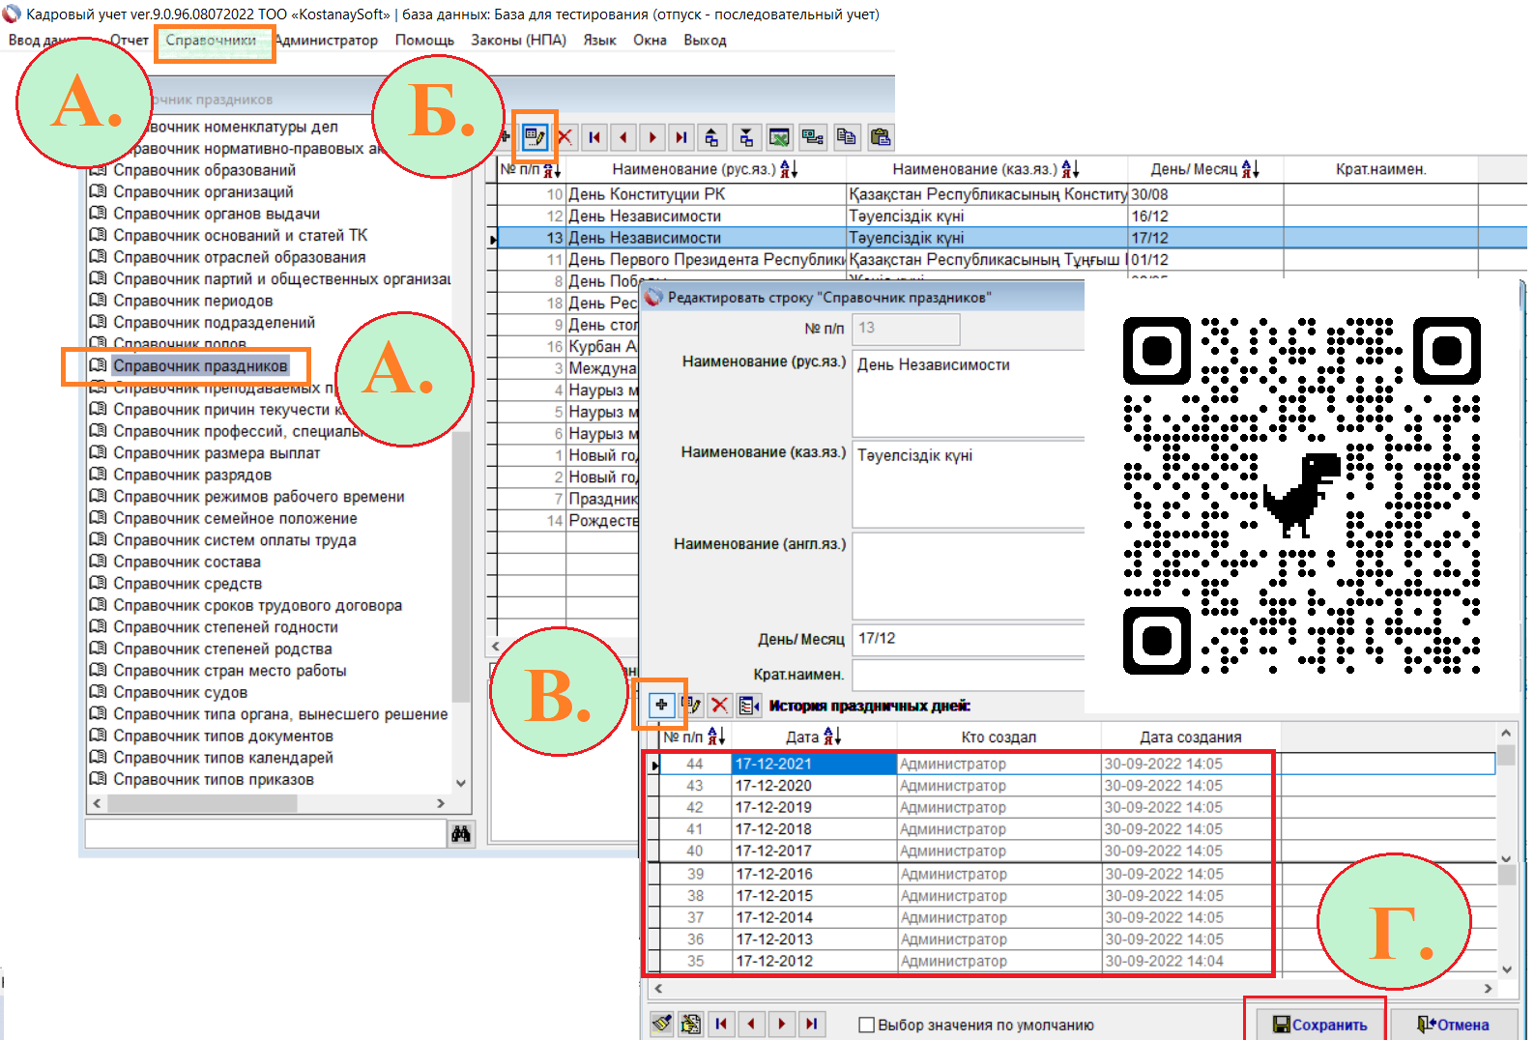The width and height of the screenshot is (1535, 1040).
Task: Go to first record in dialog footer
Action: (x=721, y=1024)
